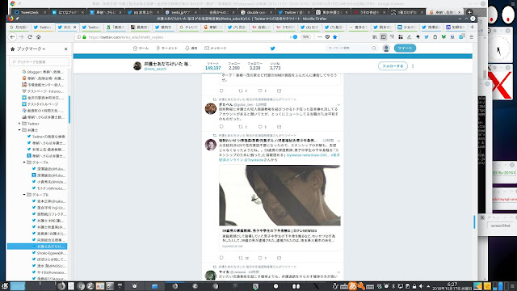This screenshot has width=517, height=291.
Task: Open Twitter 通知 navigation link
Action: click(x=191, y=48)
